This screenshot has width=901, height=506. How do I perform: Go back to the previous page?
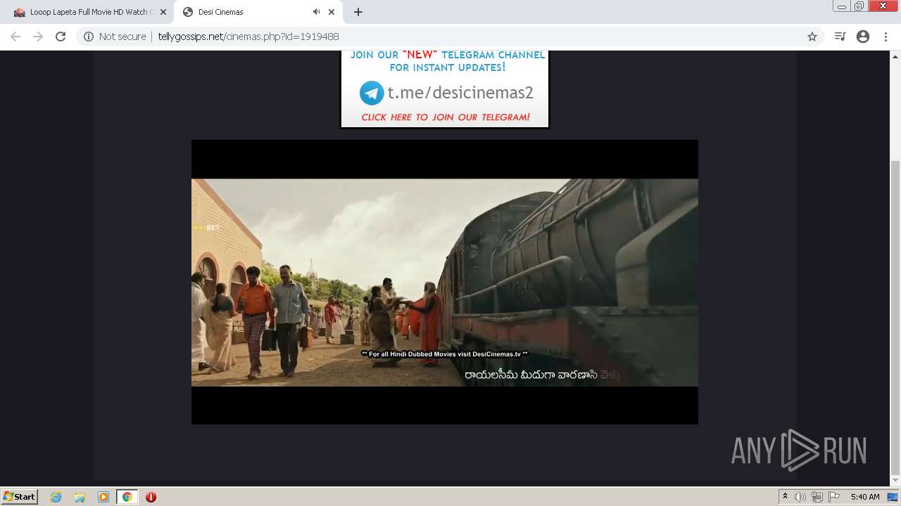tap(15, 37)
